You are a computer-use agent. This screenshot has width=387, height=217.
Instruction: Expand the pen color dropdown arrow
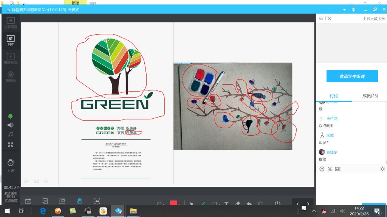click(x=180, y=204)
